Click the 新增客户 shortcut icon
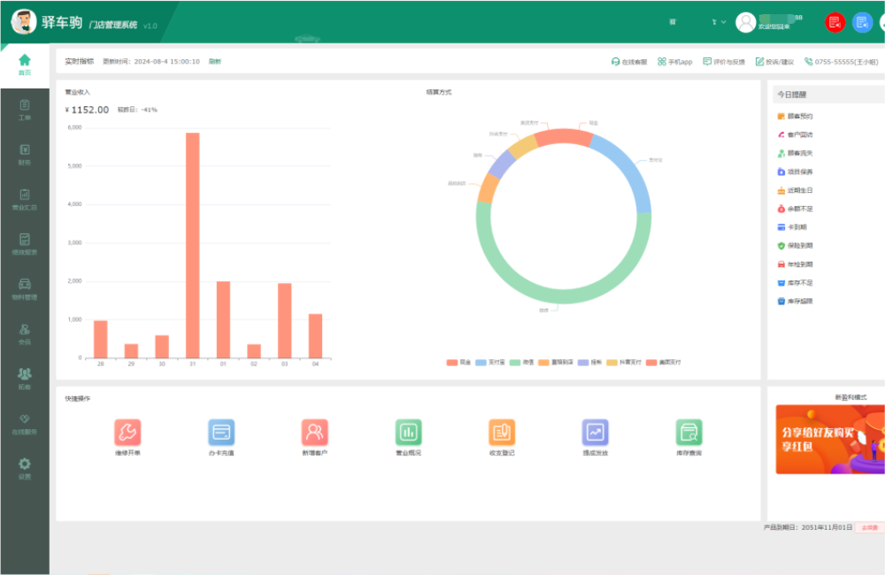Viewport: 885px width, 575px height. 314,433
